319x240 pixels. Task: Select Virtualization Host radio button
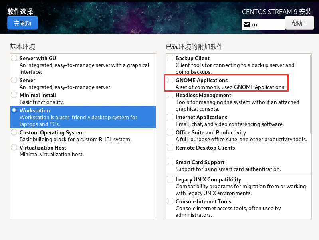pos(14,148)
